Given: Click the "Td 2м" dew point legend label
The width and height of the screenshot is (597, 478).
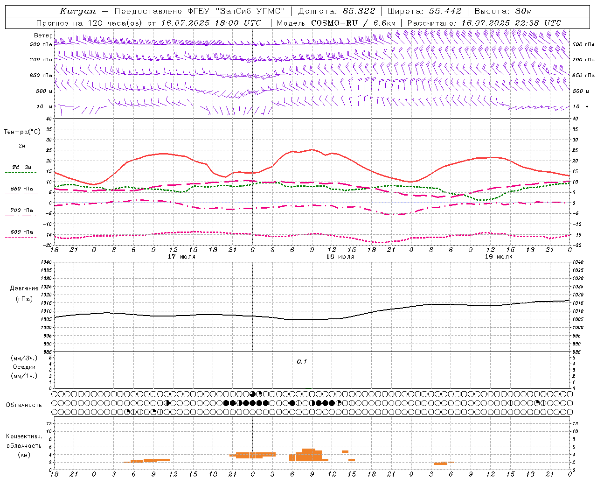Looking at the screenshot, I should [x=22, y=167].
